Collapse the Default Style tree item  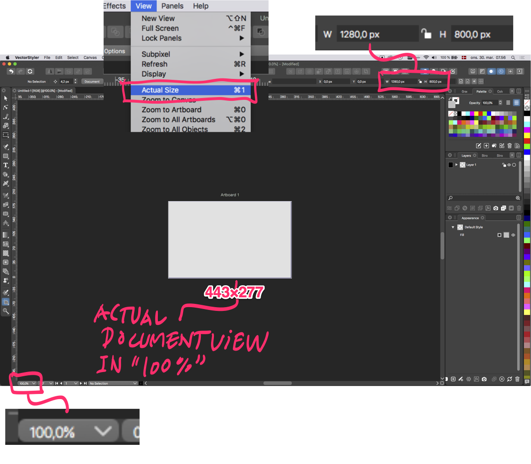coord(453,227)
